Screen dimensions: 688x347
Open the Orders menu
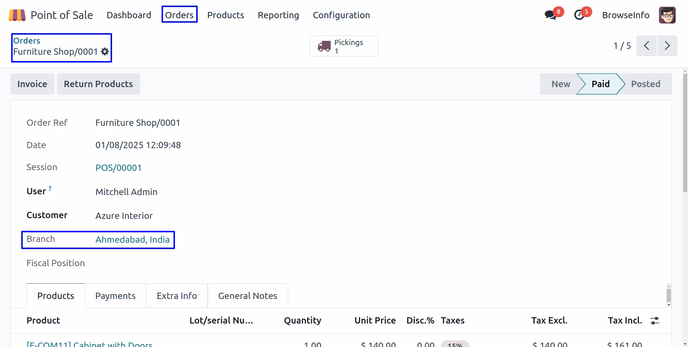179,15
